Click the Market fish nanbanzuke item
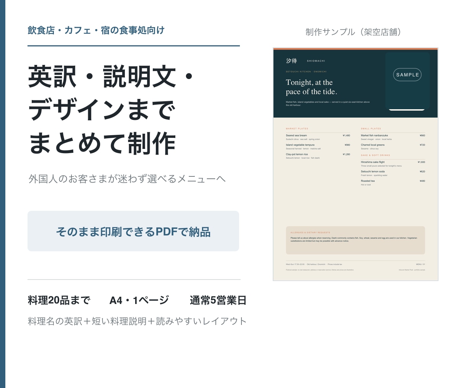This screenshot has height=388, width=466. click(374, 136)
